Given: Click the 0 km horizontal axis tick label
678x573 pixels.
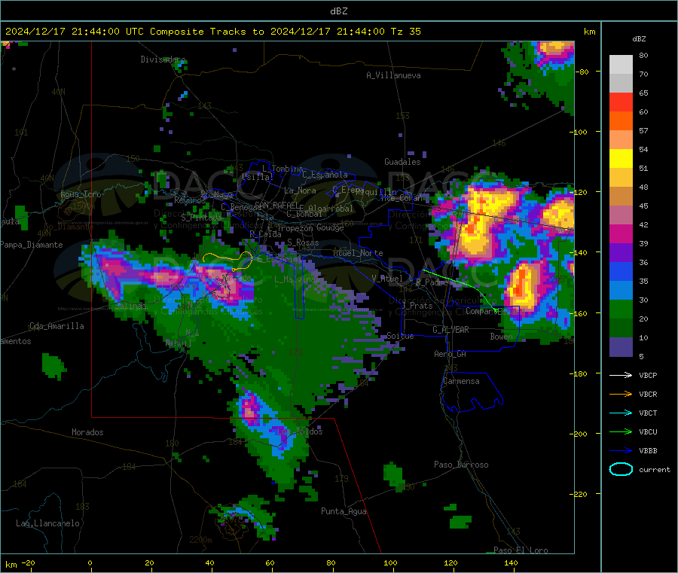Looking at the screenshot, I should coord(90,562).
